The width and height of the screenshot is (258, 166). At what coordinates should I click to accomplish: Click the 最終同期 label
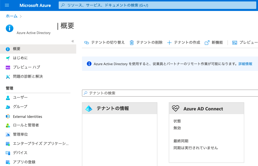point(181,141)
